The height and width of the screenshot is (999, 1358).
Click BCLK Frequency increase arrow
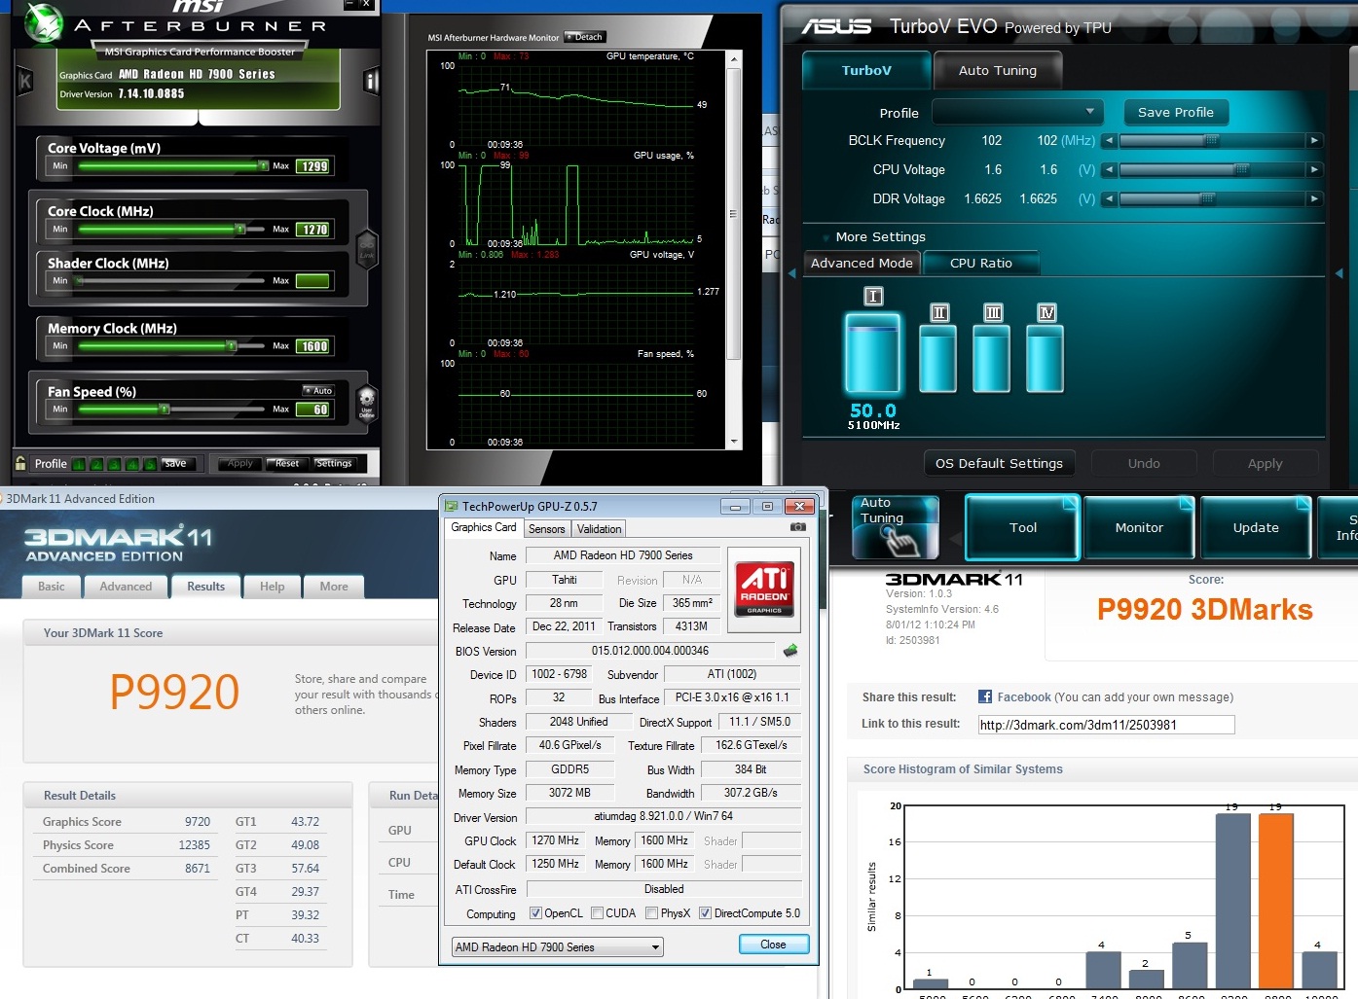1314,140
